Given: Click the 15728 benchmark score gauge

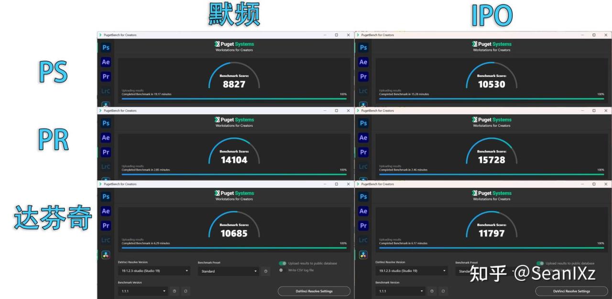Looking at the screenshot, I should click(492, 151).
